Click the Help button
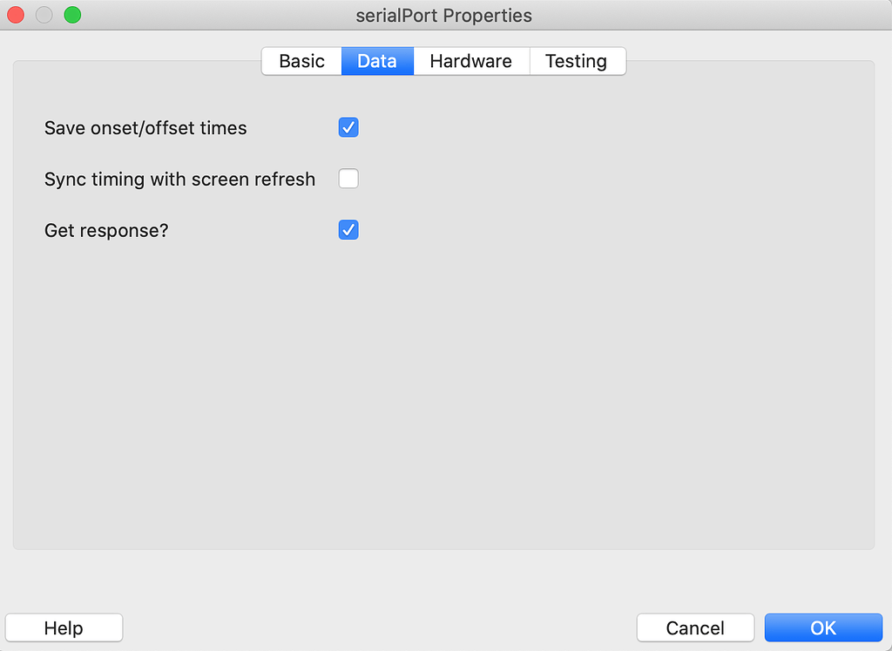Viewport: 892px width, 651px height. click(64, 627)
